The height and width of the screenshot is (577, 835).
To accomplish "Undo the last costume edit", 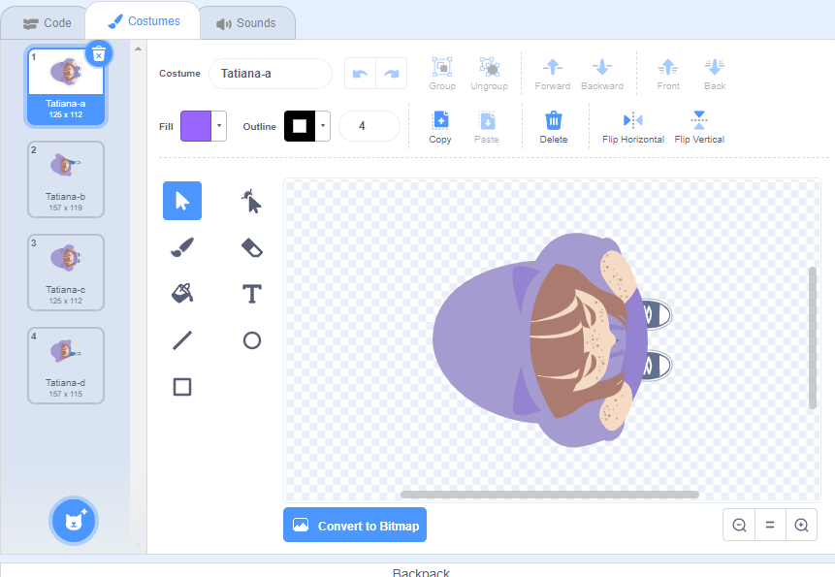I will (360, 74).
